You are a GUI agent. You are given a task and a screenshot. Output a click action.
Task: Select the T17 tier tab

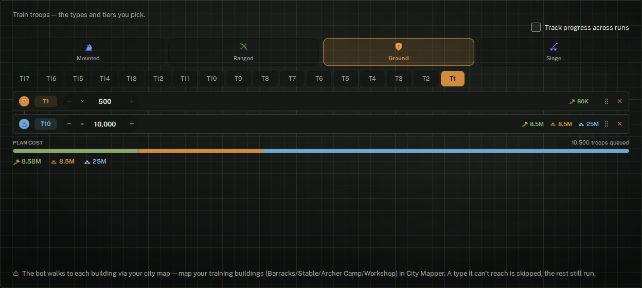coord(24,79)
